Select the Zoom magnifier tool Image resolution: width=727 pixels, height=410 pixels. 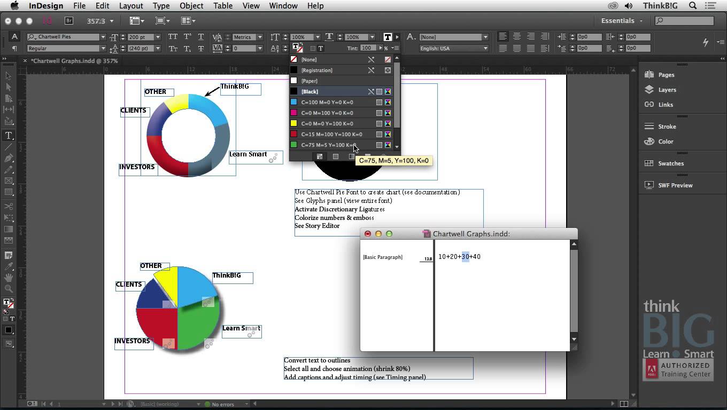click(9, 289)
